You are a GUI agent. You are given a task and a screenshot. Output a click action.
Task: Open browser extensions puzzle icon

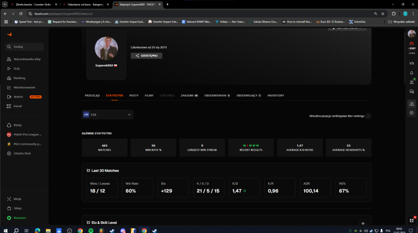(394, 14)
